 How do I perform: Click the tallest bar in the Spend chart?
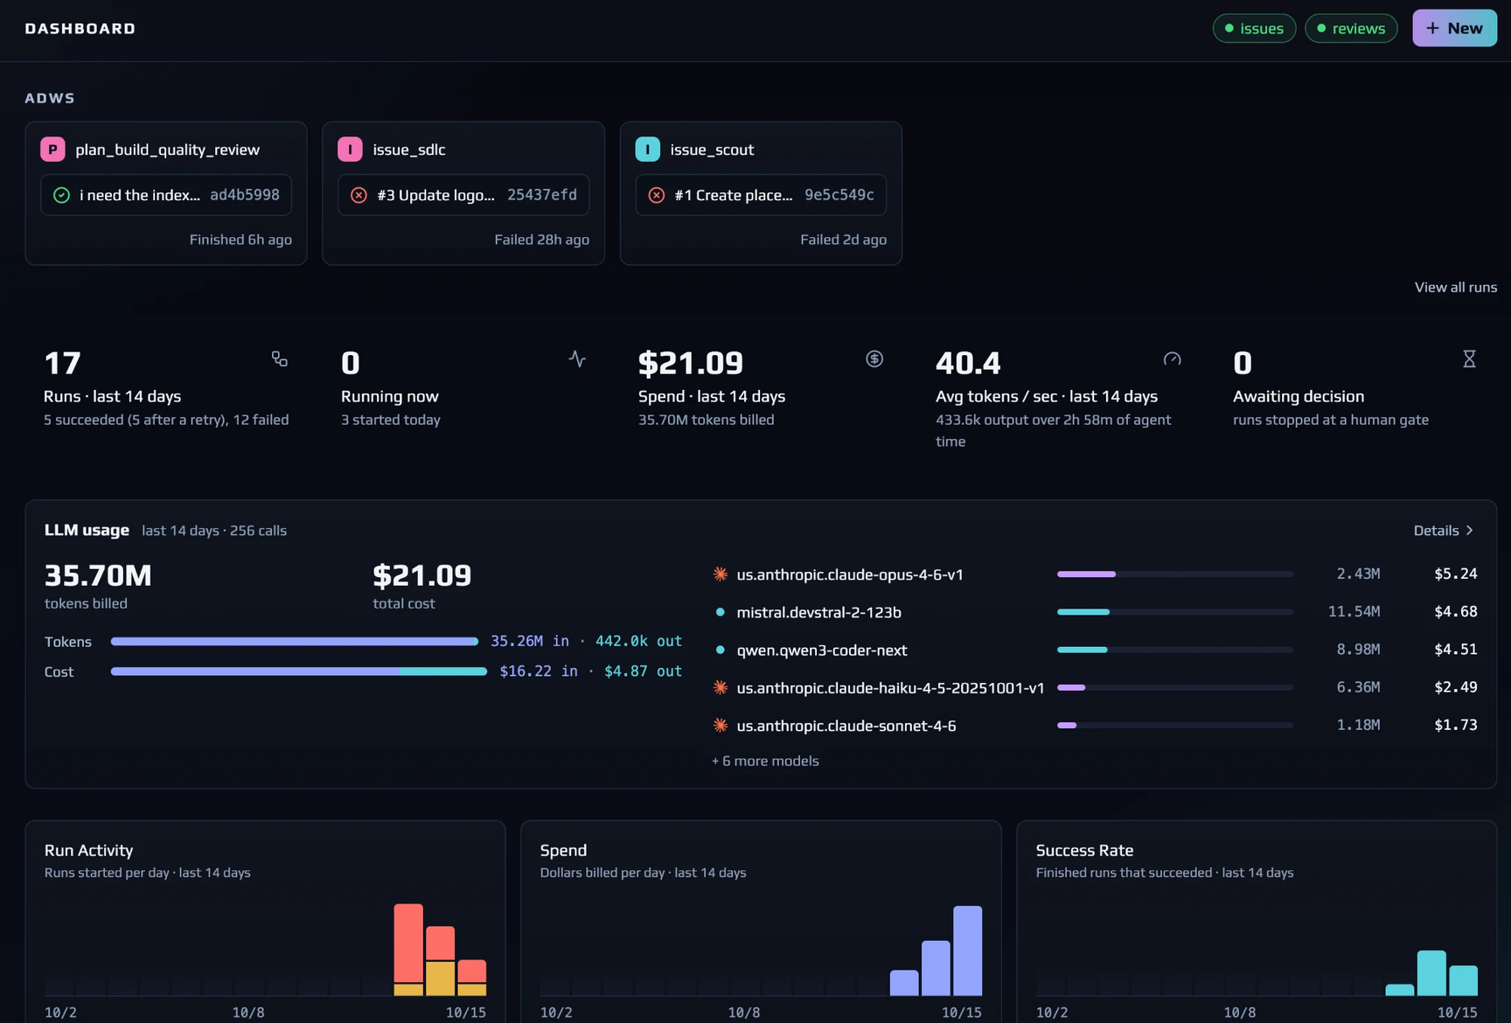click(967, 950)
